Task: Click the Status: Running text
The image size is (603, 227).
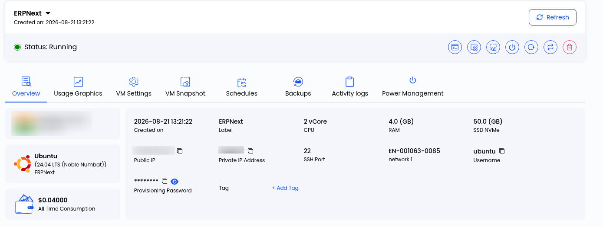Action: 50,47
